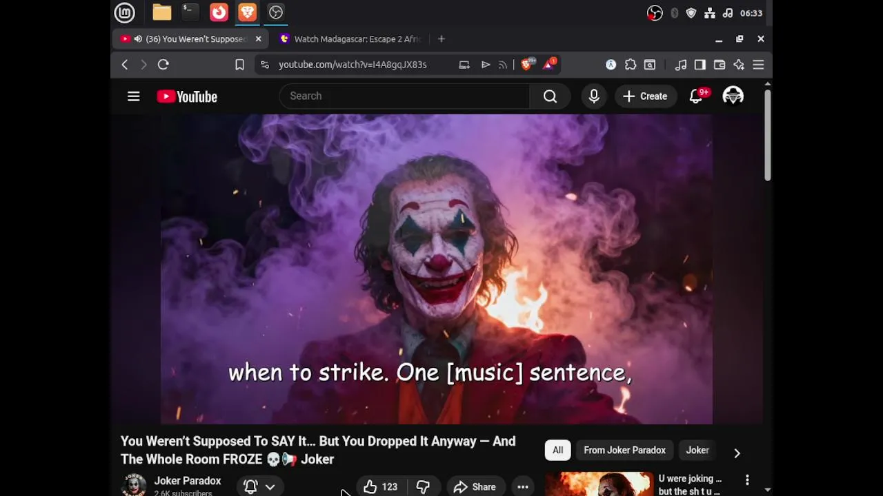Open the Extensions puzzle piece menu
This screenshot has width=883, height=496.
(631, 65)
